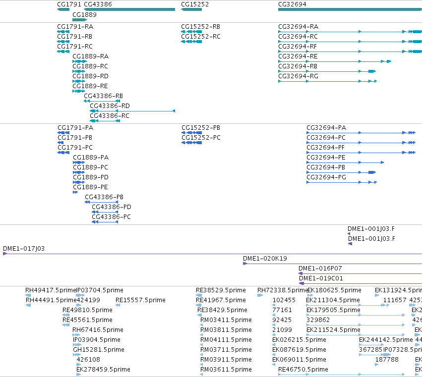Open EST RM03611.5prime
Viewport: 422px width, 377px height.
226,370
